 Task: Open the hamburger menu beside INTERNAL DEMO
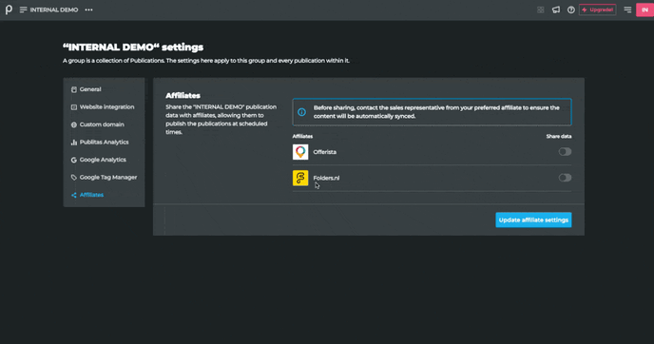point(24,10)
